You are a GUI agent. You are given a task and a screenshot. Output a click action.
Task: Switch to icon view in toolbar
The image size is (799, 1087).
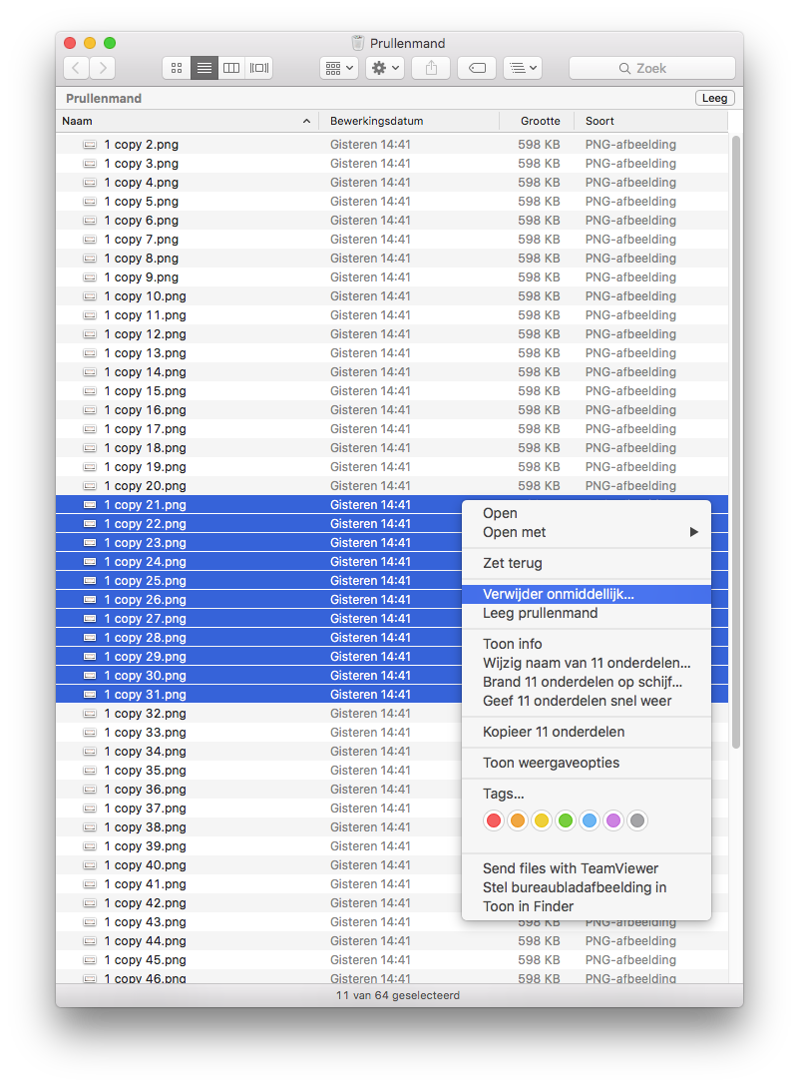pyautogui.click(x=177, y=68)
